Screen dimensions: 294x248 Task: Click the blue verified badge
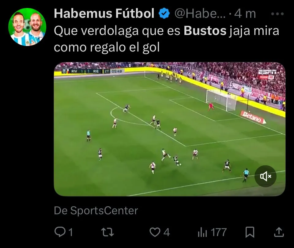164,13
